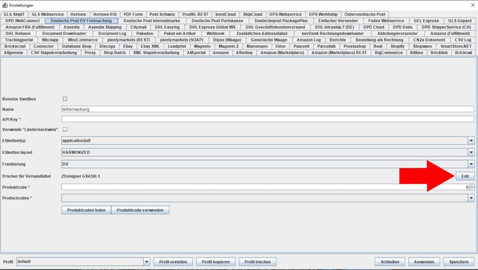Toggle the Verwende Ländernachweis checkbox
478x270 pixels.
click(65, 129)
